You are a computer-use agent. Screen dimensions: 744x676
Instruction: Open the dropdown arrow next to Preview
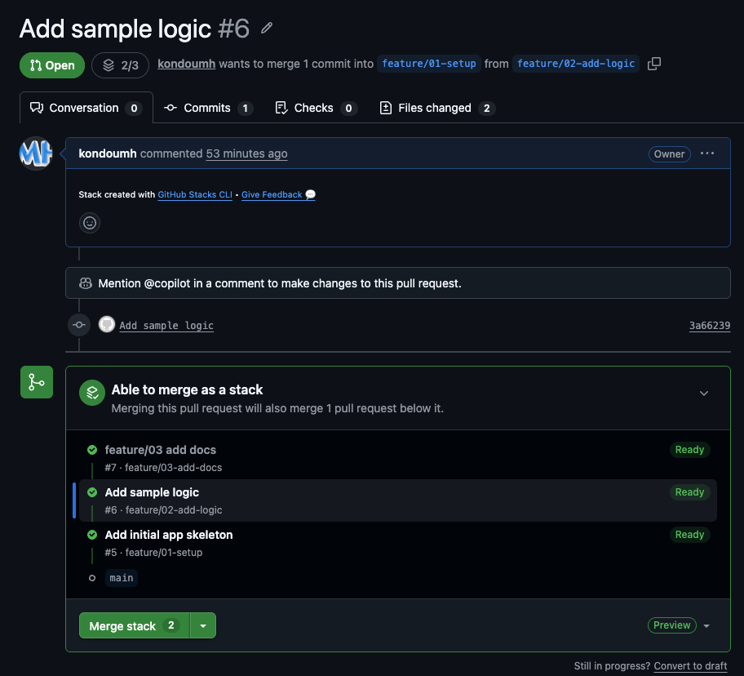[x=706, y=625]
